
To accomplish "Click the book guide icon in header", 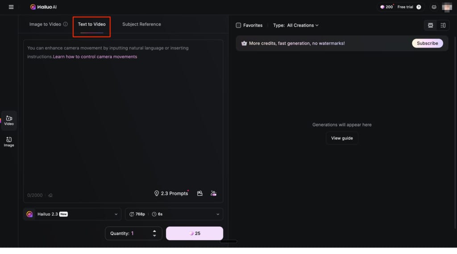I will [433, 7].
